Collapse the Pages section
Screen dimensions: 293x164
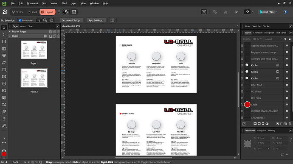(9, 36)
